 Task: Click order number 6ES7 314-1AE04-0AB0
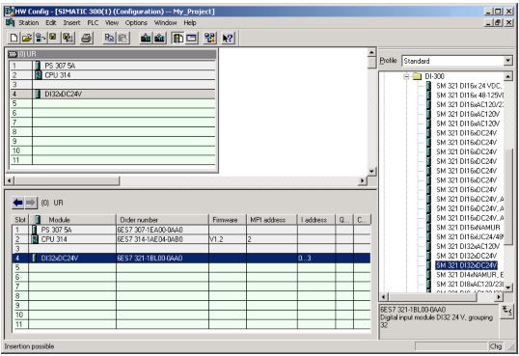(x=150, y=239)
